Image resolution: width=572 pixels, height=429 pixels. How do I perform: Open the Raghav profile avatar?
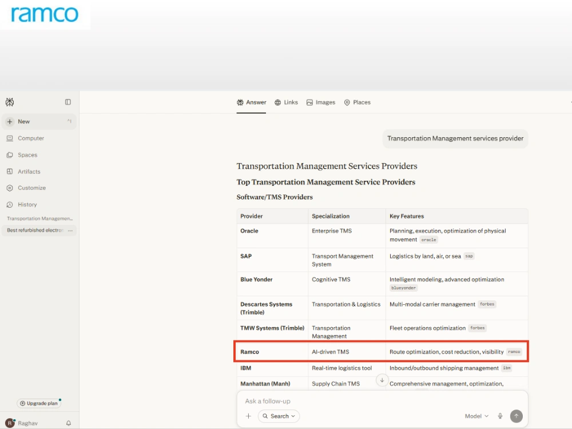tap(10, 423)
